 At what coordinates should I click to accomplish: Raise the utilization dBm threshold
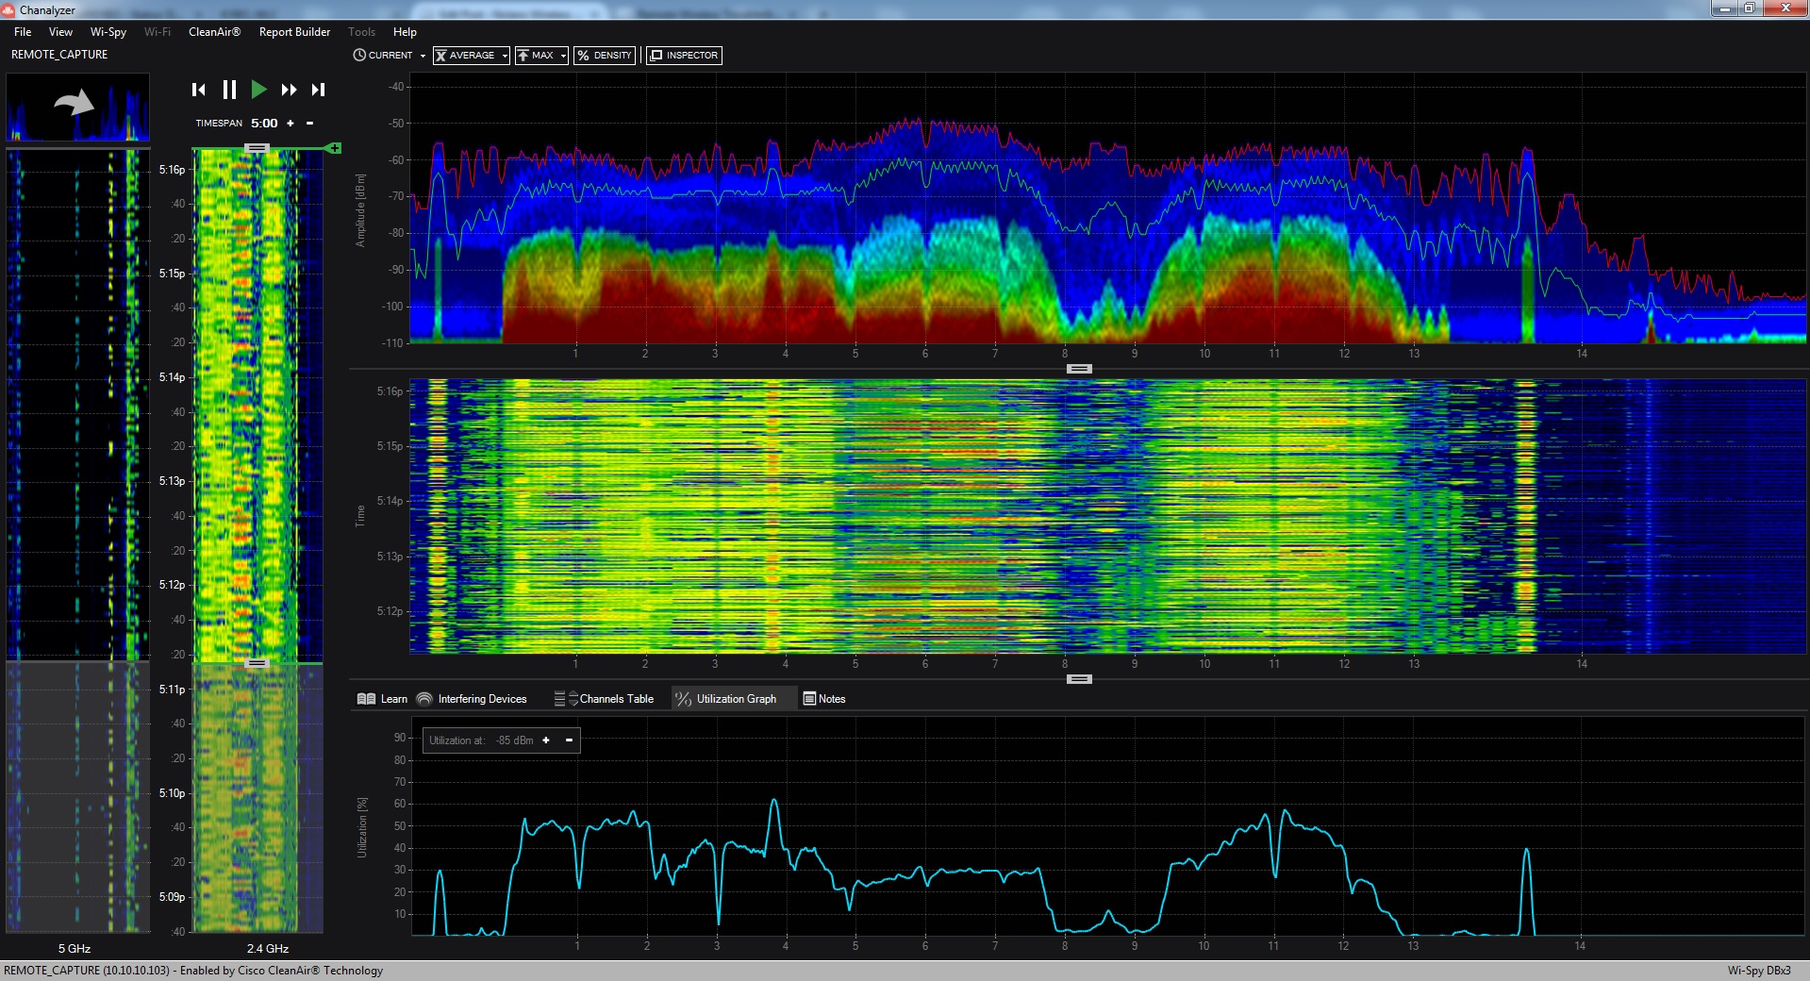coord(546,740)
